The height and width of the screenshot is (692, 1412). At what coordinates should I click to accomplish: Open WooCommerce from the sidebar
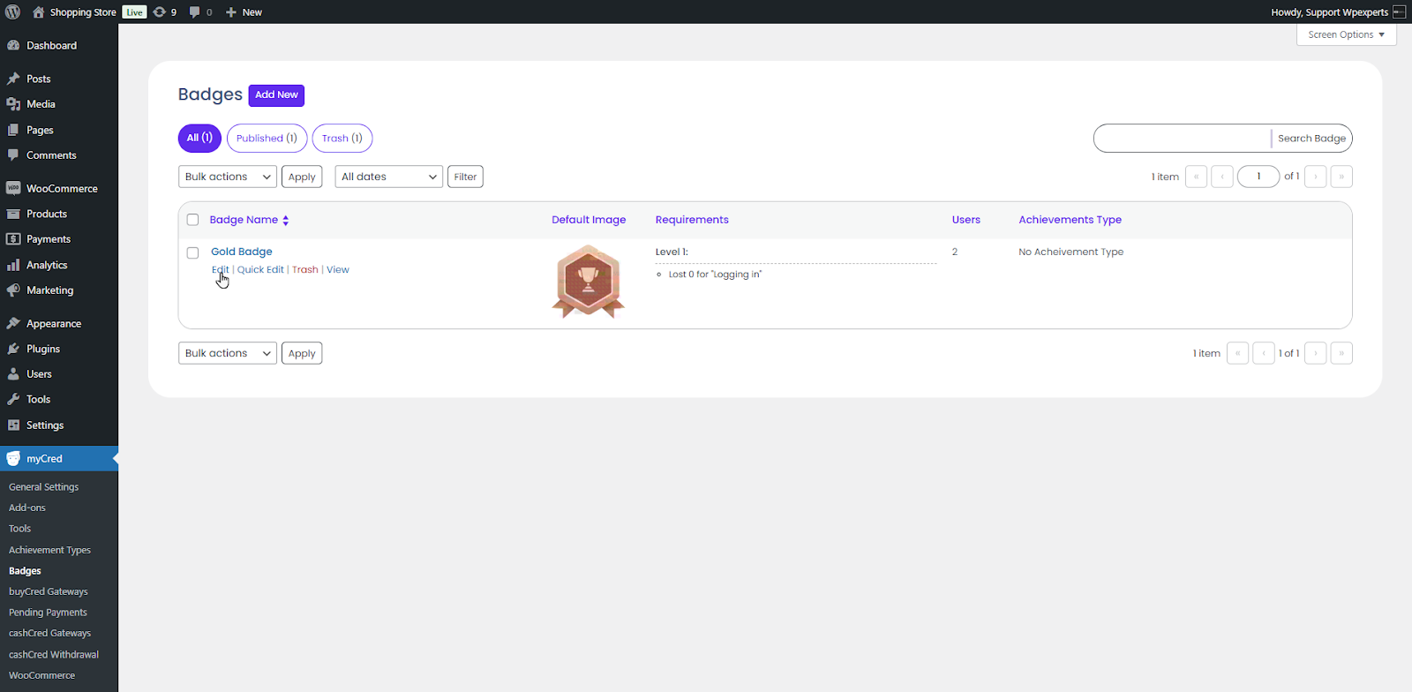[x=61, y=189]
